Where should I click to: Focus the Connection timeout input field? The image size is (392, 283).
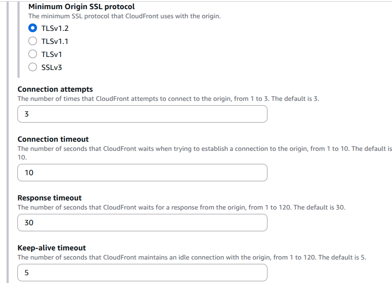(x=142, y=173)
